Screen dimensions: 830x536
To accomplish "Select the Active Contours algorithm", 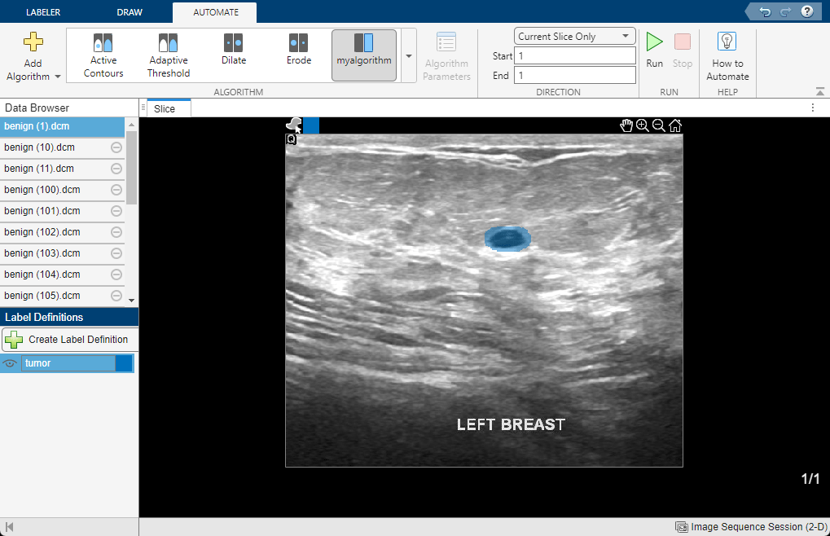I will [x=103, y=55].
